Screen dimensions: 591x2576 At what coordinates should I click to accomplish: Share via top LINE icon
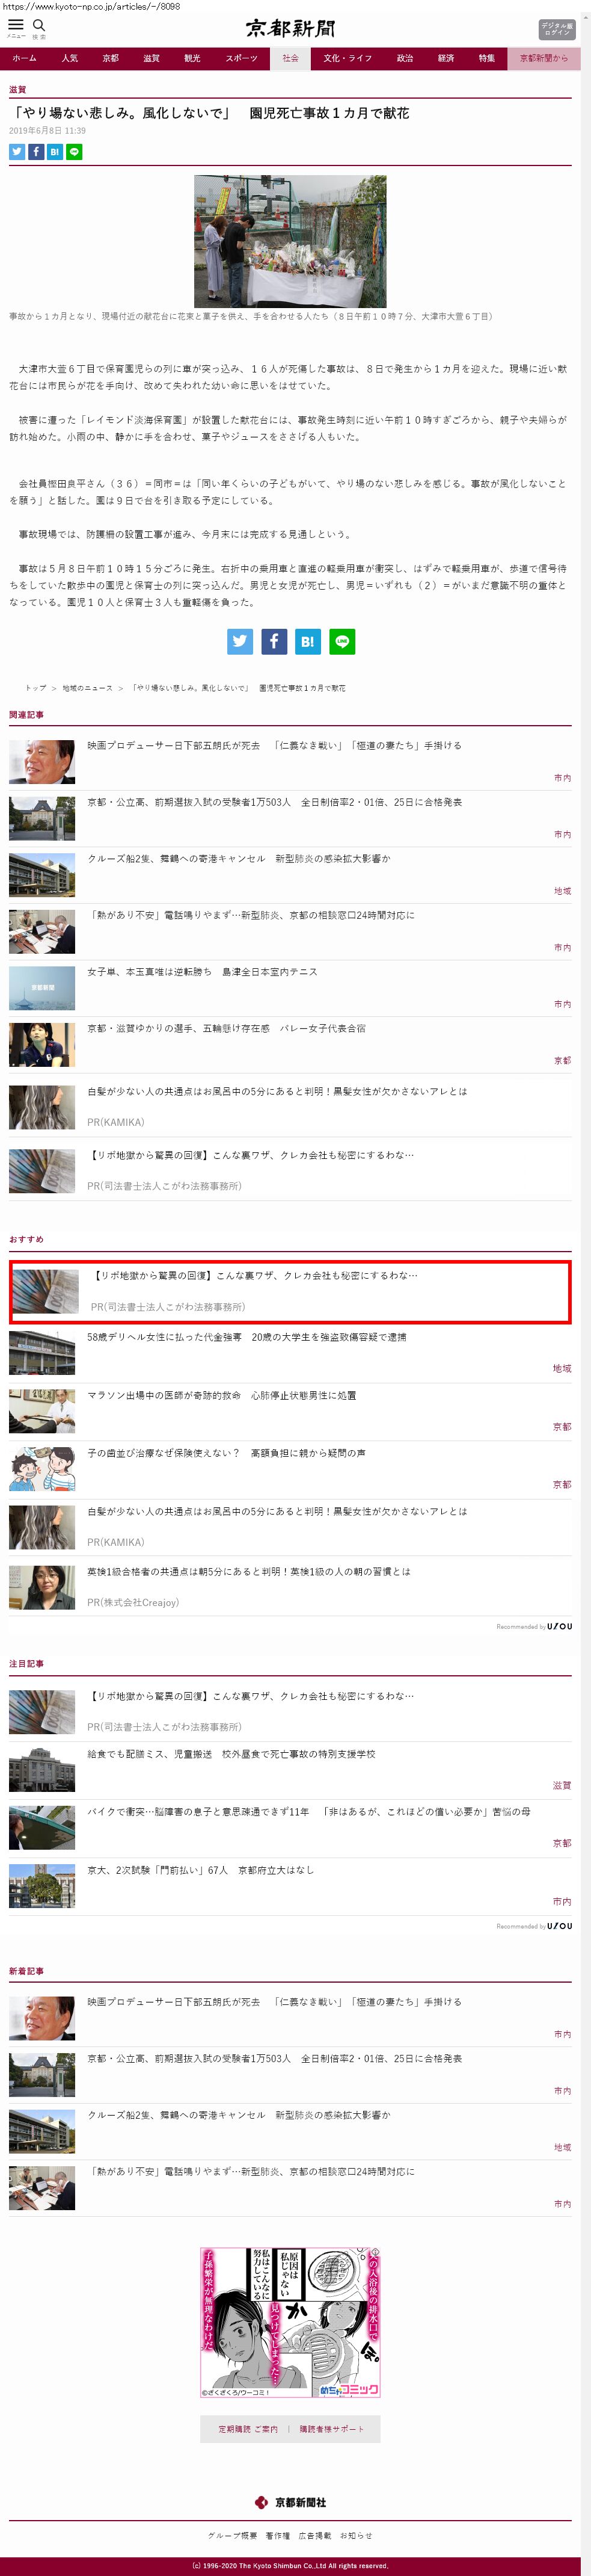(74, 152)
